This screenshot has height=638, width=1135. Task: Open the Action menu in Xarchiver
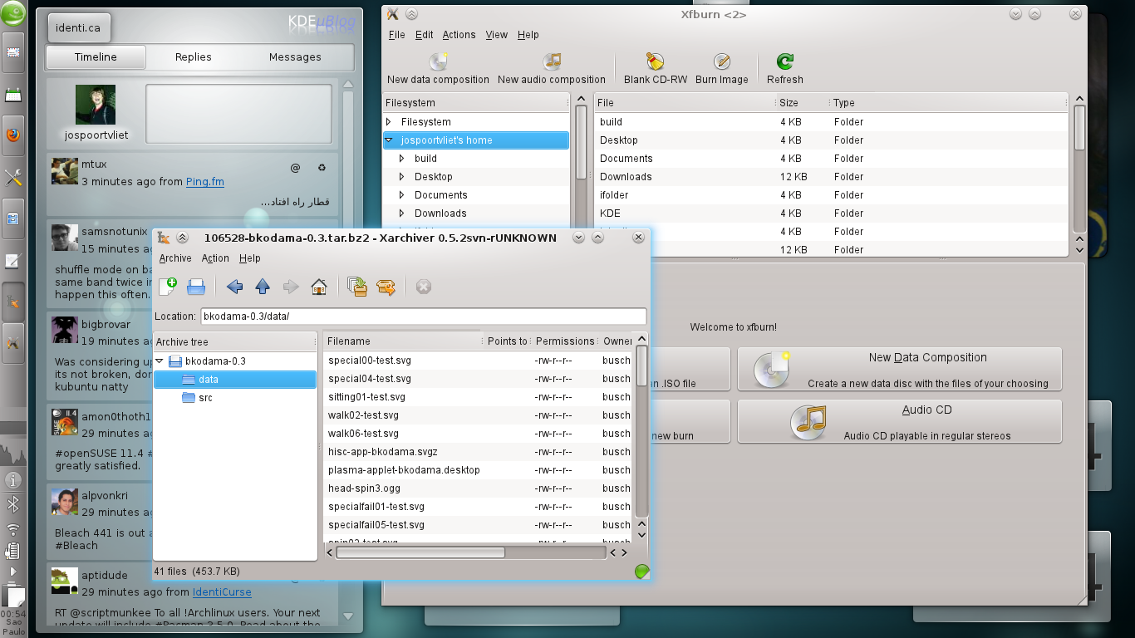pyautogui.click(x=215, y=258)
